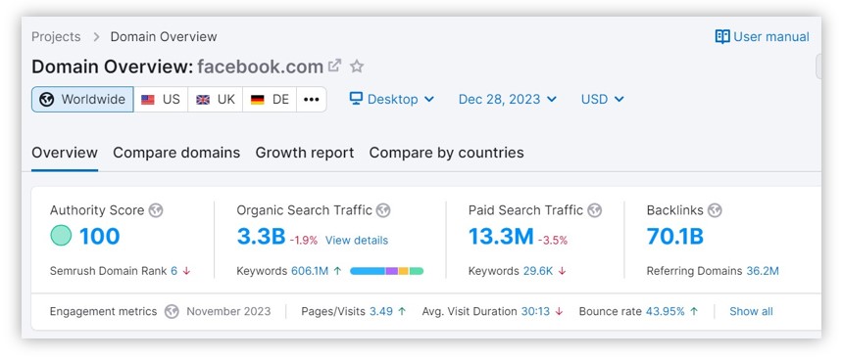Select the Worldwide database toggle
The image size is (842, 360).
point(82,99)
